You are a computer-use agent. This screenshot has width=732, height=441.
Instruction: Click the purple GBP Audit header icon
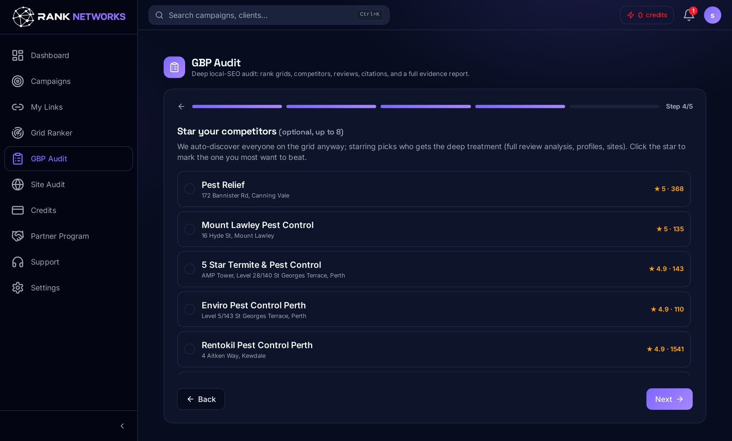(x=174, y=67)
